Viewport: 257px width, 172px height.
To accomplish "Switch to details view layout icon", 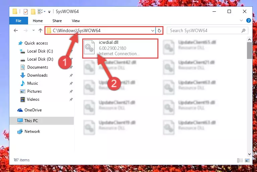I will [240, 160].
